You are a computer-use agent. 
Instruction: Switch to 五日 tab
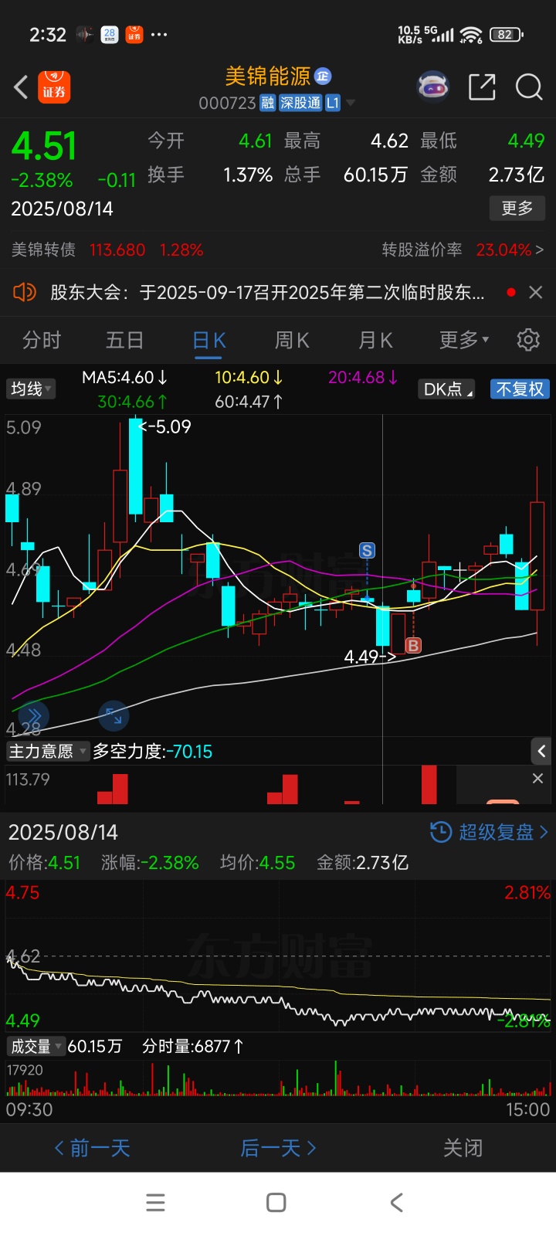point(125,340)
